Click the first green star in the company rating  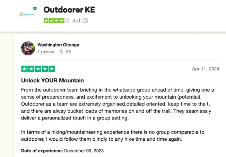[x=46, y=21]
